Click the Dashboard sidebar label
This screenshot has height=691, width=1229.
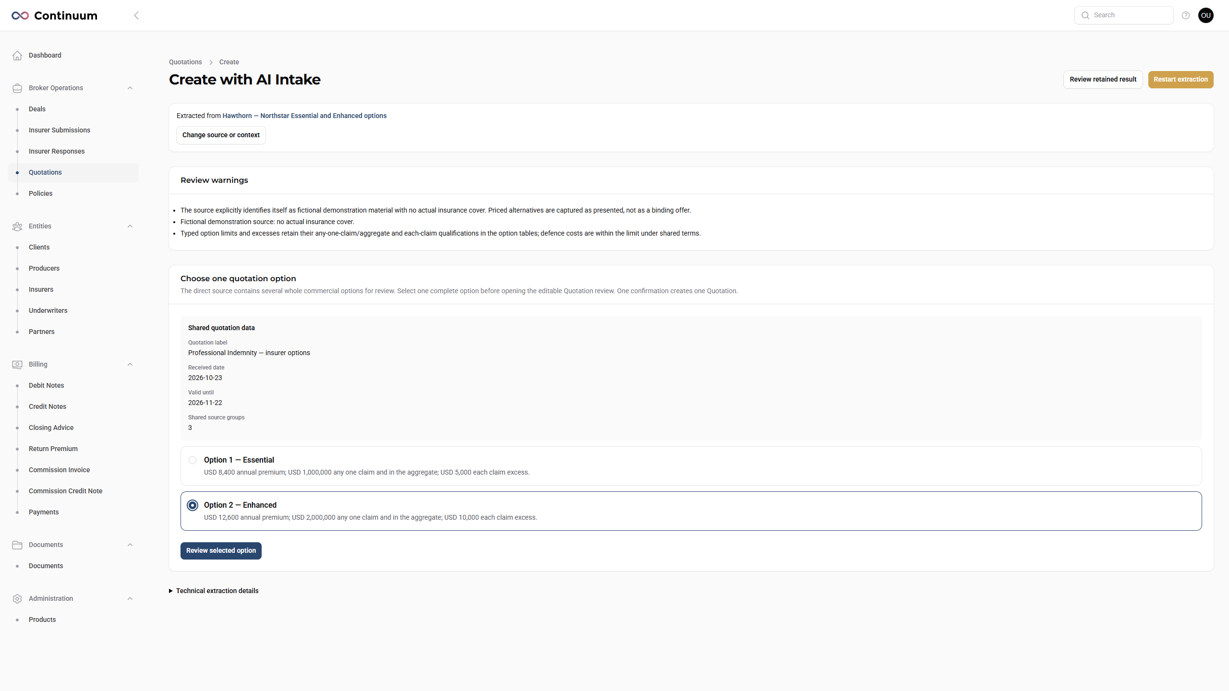(x=45, y=55)
